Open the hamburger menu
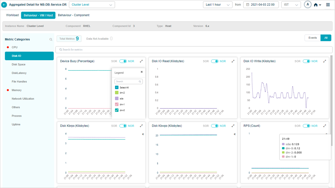Image resolution: width=335 pixels, height=188 pixels. (x=328, y=5)
